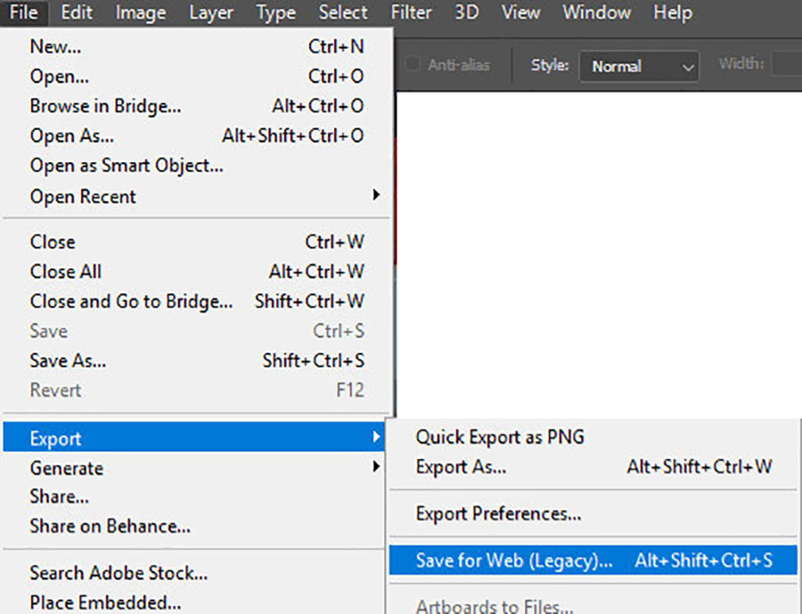Toggle the Anti-alias checkbox
Viewport: 802px width, 614px height.
coord(413,65)
